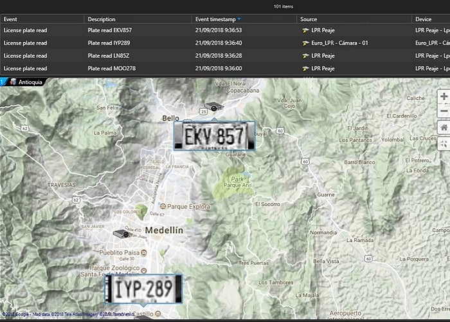
Task: Click the Device column header
Action: (429, 19)
